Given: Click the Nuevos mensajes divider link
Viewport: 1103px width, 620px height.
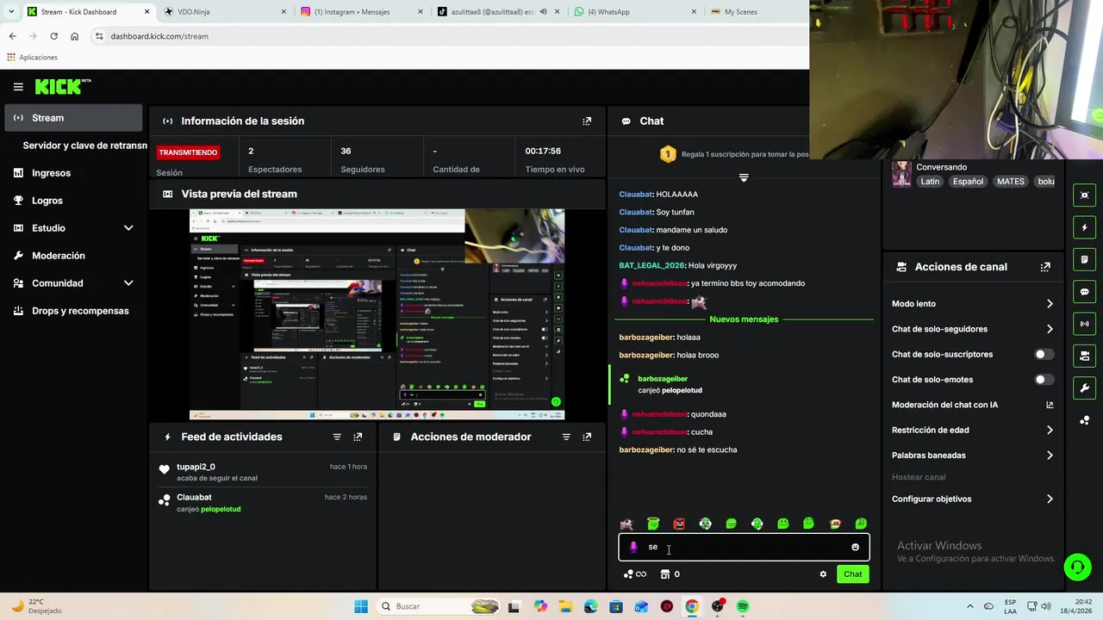Looking at the screenshot, I should tap(744, 319).
